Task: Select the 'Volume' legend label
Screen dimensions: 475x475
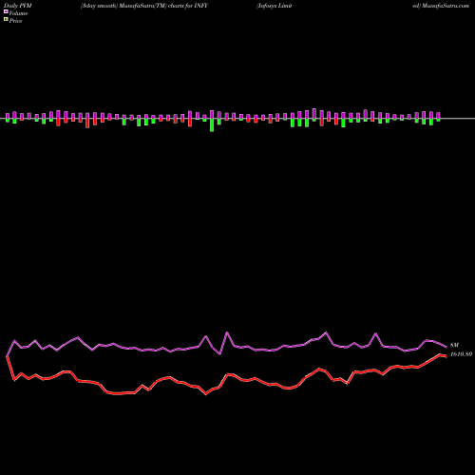Action: click(18, 13)
